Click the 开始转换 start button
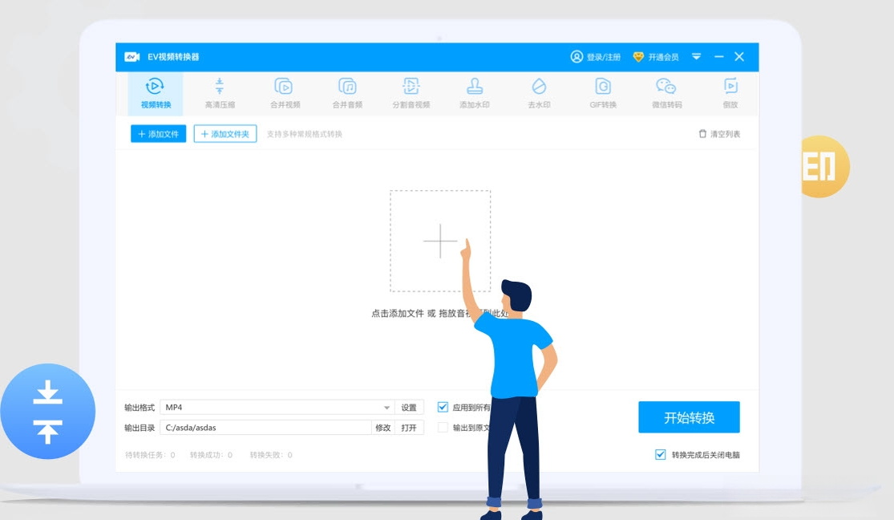This screenshot has height=520, width=894. tap(689, 417)
